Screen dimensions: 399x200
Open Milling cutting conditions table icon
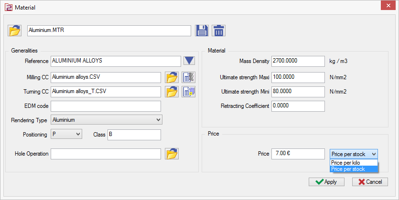(x=188, y=77)
